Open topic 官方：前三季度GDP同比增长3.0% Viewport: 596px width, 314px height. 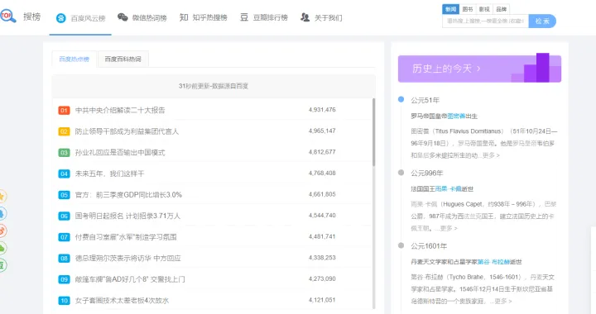pos(128,195)
